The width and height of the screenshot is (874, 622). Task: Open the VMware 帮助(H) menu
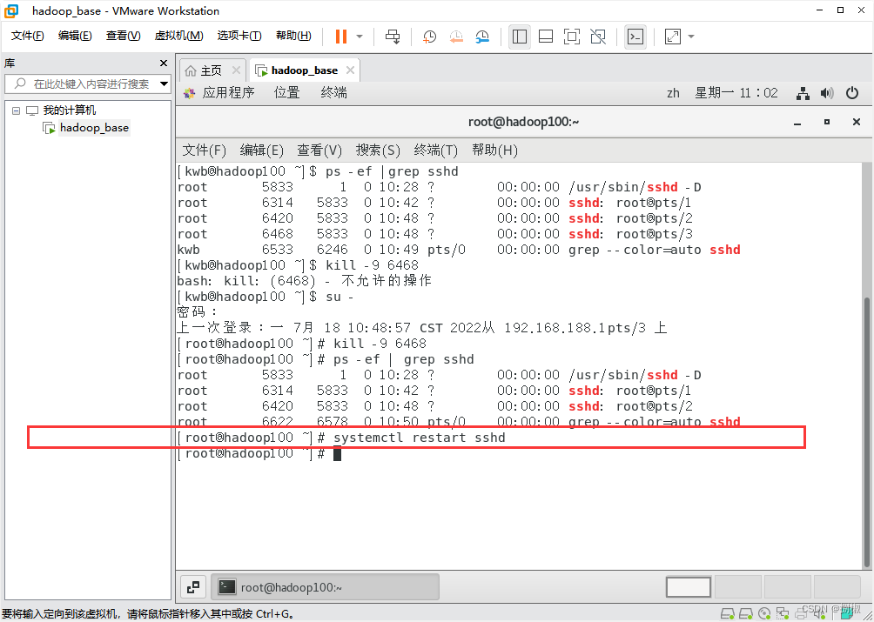click(293, 36)
